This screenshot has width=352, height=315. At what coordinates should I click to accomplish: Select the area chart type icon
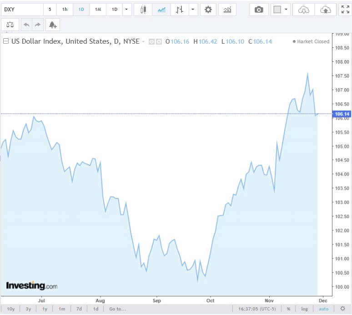tap(161, 10)
